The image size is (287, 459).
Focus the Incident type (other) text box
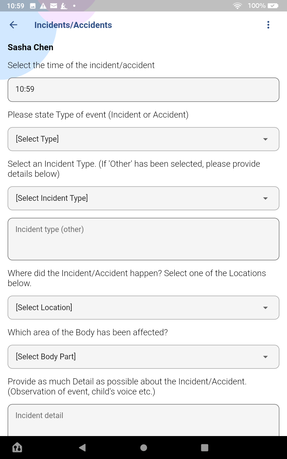click(x=143, y=239)
